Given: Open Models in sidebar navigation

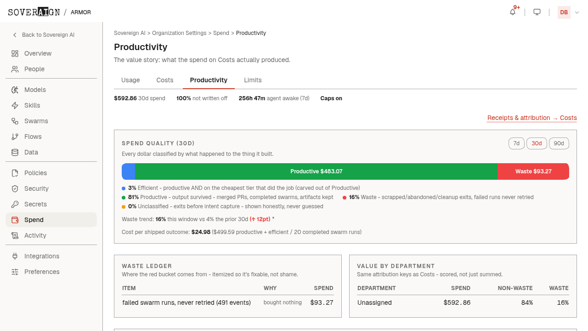Looking at the screenshot, I should click(51, 90).
